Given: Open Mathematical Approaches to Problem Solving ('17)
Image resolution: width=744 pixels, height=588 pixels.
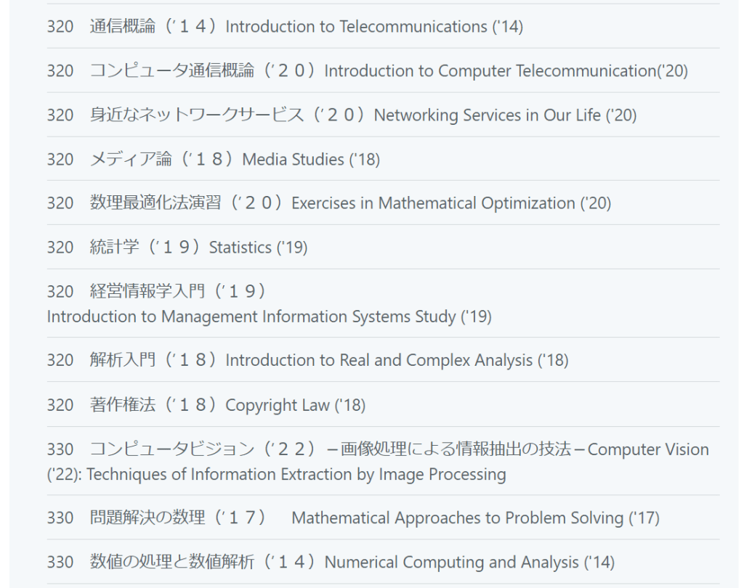Looking at the screenshot, I should pos(474,518).
